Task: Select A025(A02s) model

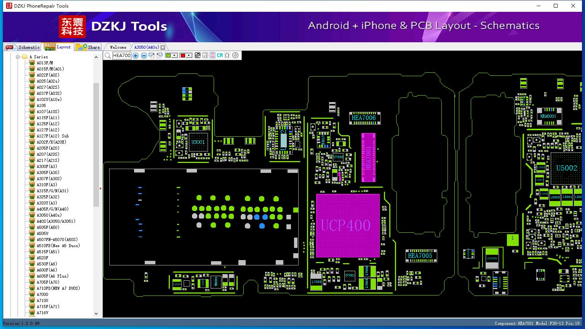Action: coord(48,81)
